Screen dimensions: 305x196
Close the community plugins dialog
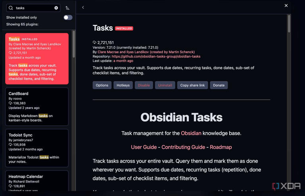[286, 6]
